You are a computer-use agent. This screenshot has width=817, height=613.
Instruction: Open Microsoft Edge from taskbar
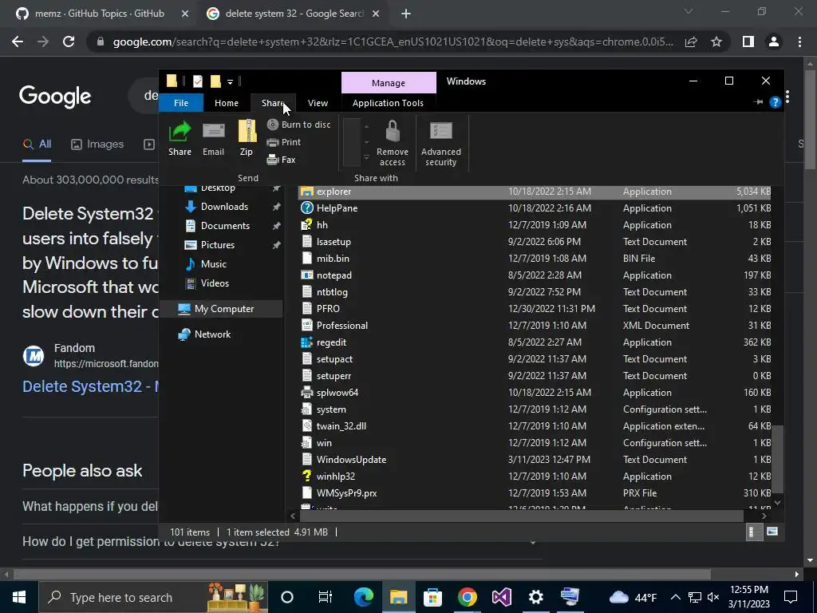tap(364, 597)
